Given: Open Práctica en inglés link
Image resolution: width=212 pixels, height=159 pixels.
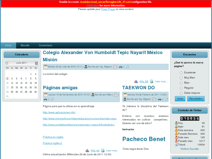Looking at the screenshot, I should click(53, 137).
